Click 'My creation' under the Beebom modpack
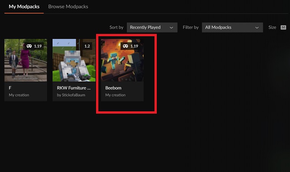This screenshot has height=172, width=290. (116, 95)
